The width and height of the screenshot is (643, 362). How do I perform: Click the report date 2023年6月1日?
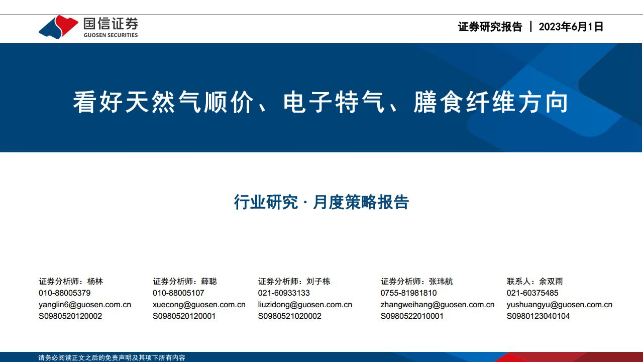coord(571,27)
